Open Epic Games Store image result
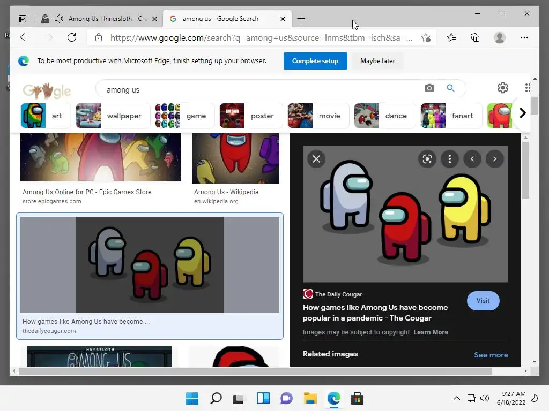Screen dimensions: 549x411 pyautogui.click(x=100, y=157)
